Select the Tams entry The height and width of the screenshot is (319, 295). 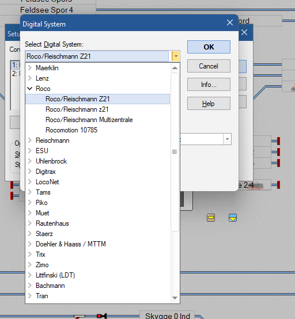point(43,192)
